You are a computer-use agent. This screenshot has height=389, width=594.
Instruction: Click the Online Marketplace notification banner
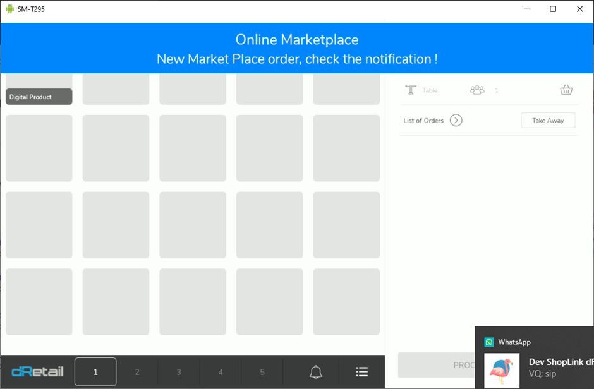[x=297, y=49]
